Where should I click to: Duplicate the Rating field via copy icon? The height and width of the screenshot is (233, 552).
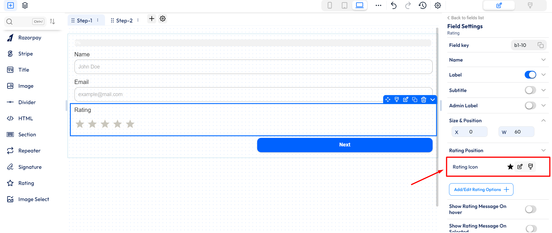click(x=415, y=100)
